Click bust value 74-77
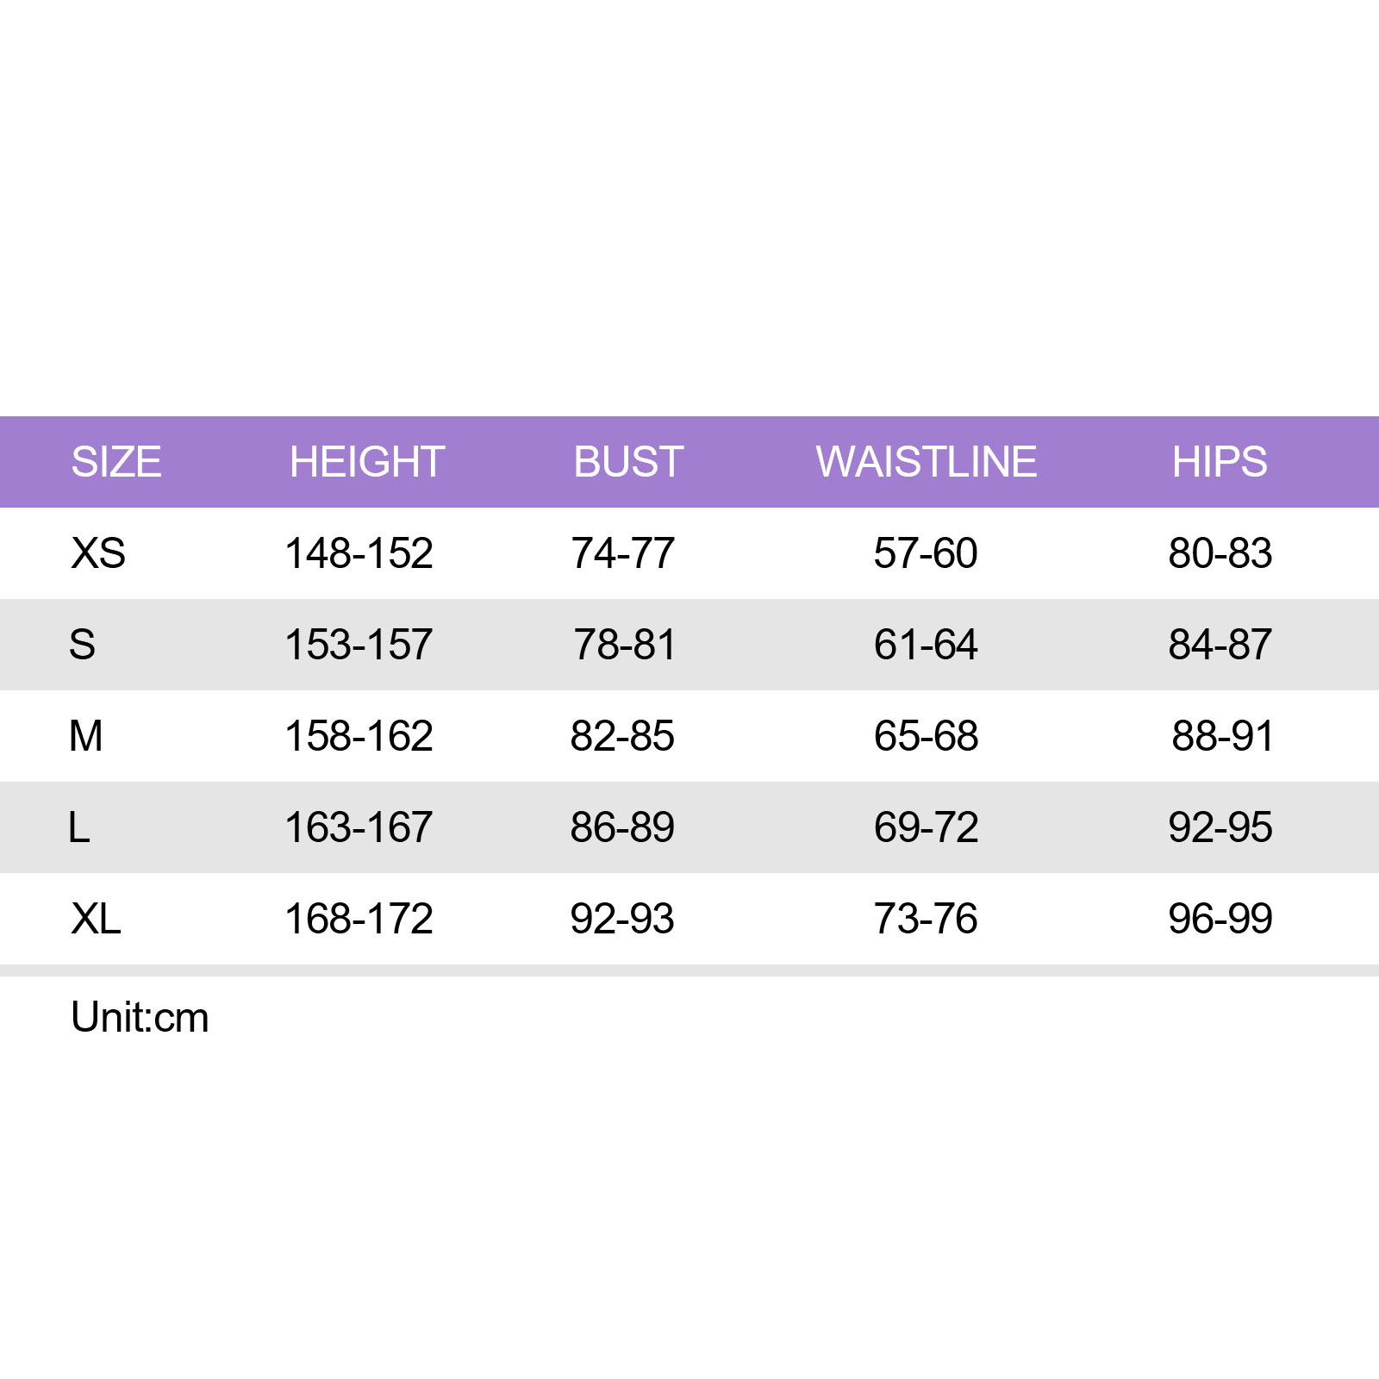This screenshot has height=1379, width=1379. coord(623,553)
